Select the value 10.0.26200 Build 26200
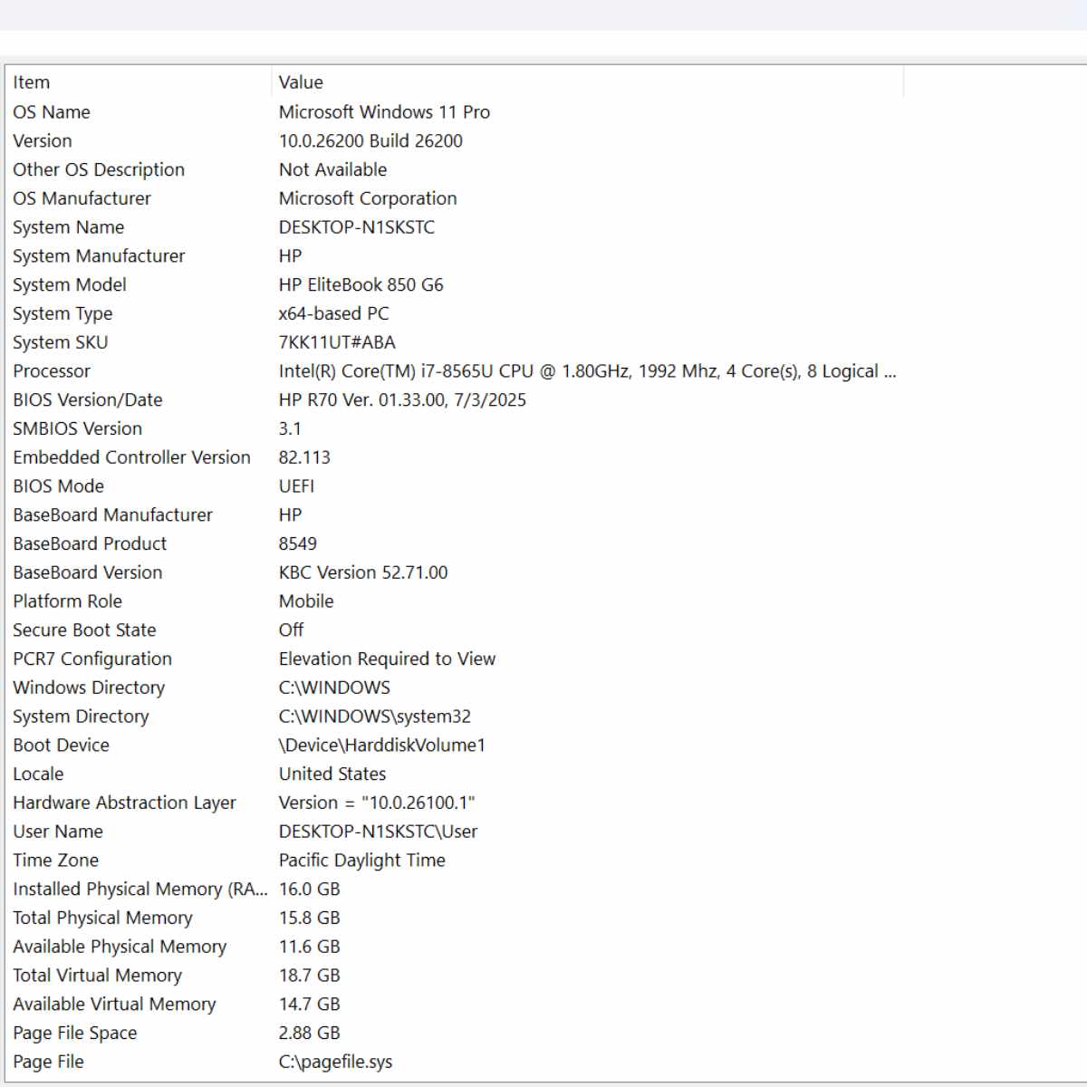This screenshot has width=1087, height=1087. 370,141
